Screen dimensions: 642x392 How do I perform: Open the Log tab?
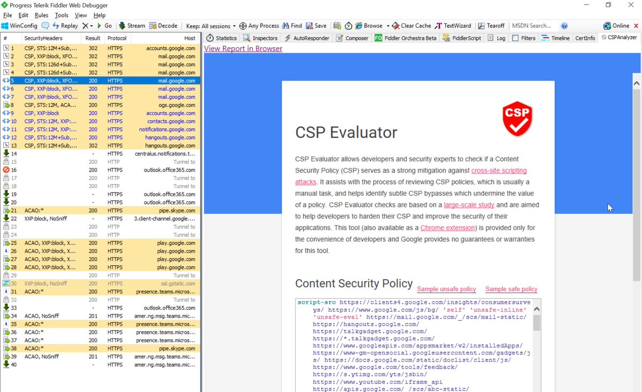coord(496,38)
